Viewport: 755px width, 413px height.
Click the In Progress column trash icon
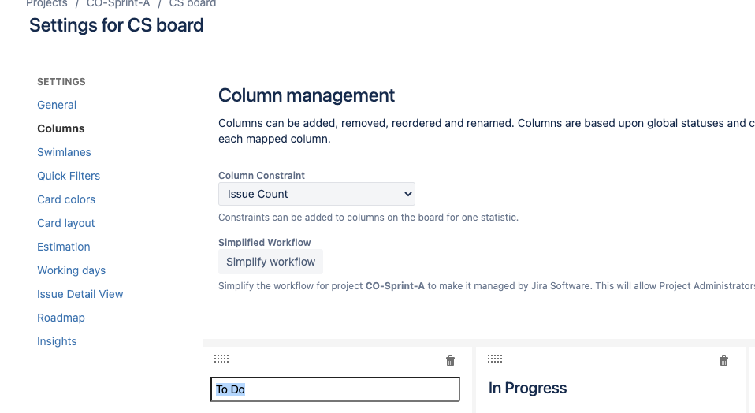tap(723, 361)
